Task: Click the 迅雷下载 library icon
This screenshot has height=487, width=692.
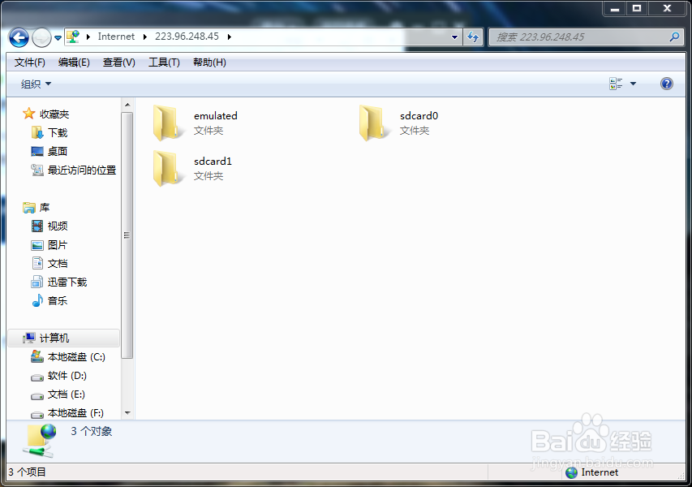Action: tap(37, 282)
